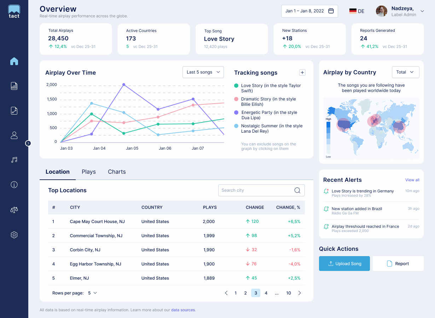
Task: Open the Last 5 songs dropdown
Action: (203, 72)
